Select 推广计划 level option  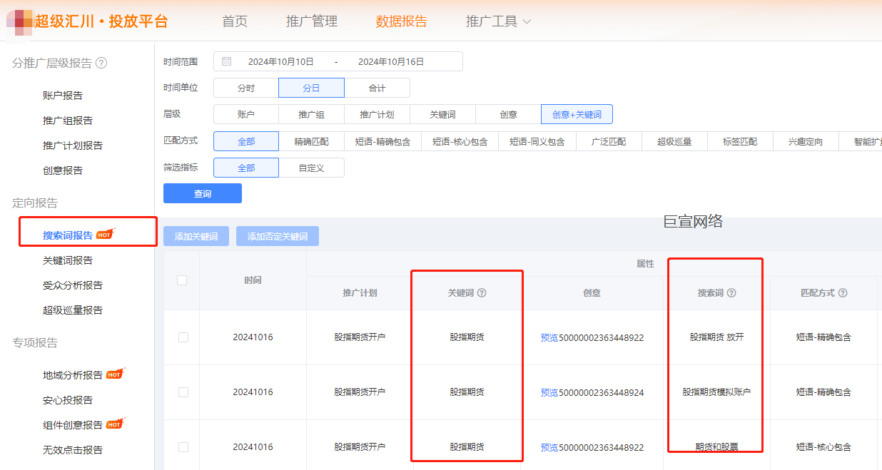coord(377,114)
